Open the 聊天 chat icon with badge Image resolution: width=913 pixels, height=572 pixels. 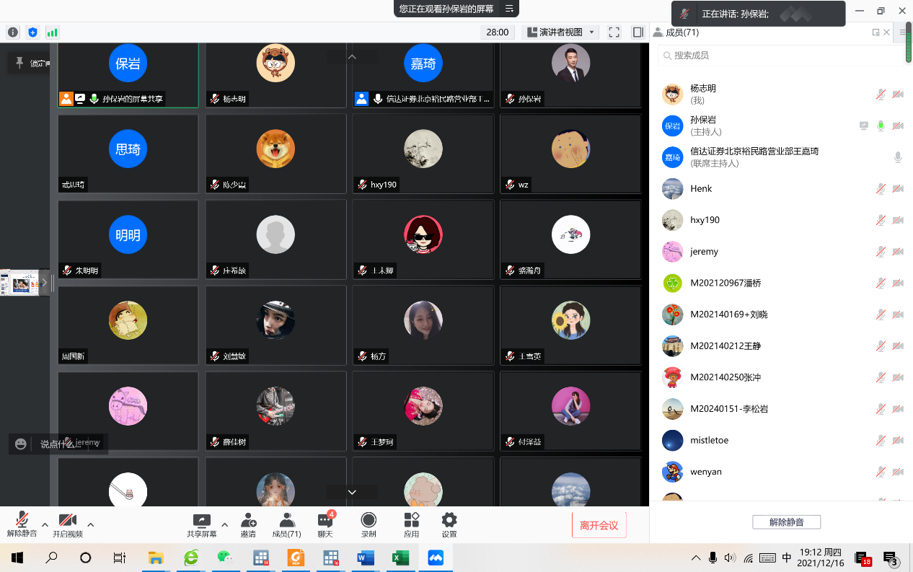(325, 521)
